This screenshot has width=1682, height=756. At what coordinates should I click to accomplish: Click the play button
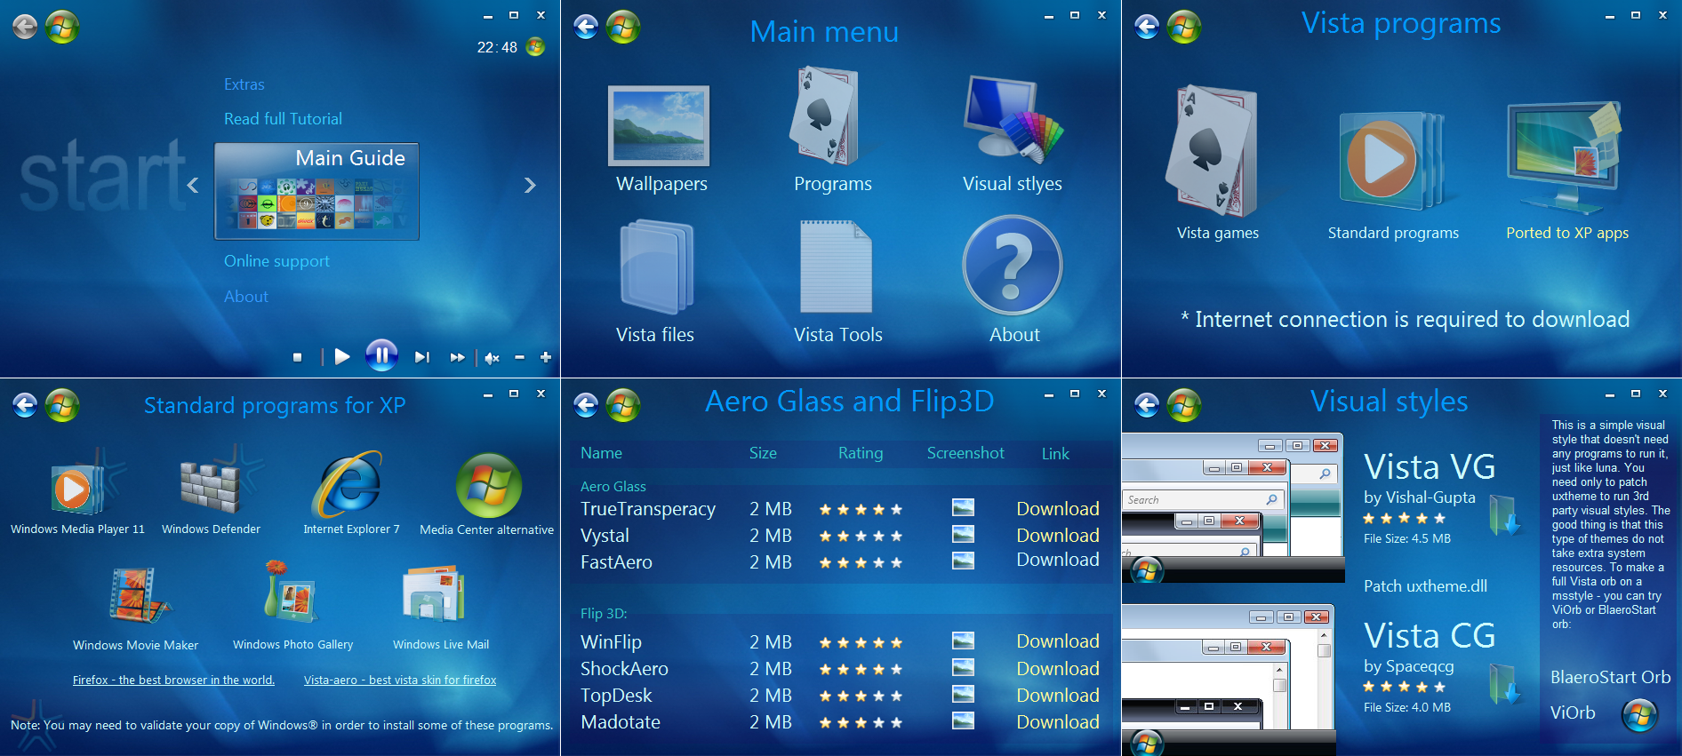[342, 356]
